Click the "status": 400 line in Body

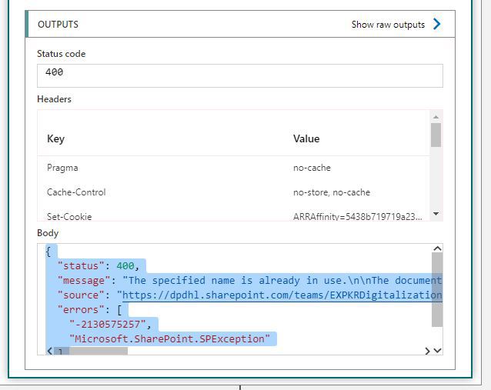click(99, 265)
